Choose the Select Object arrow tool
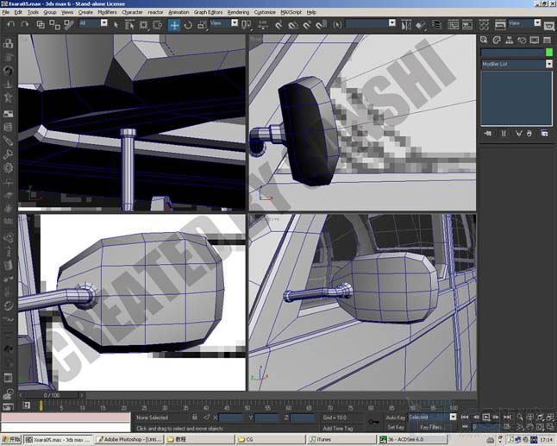The image size is (557, 446). tap(116, 24)
